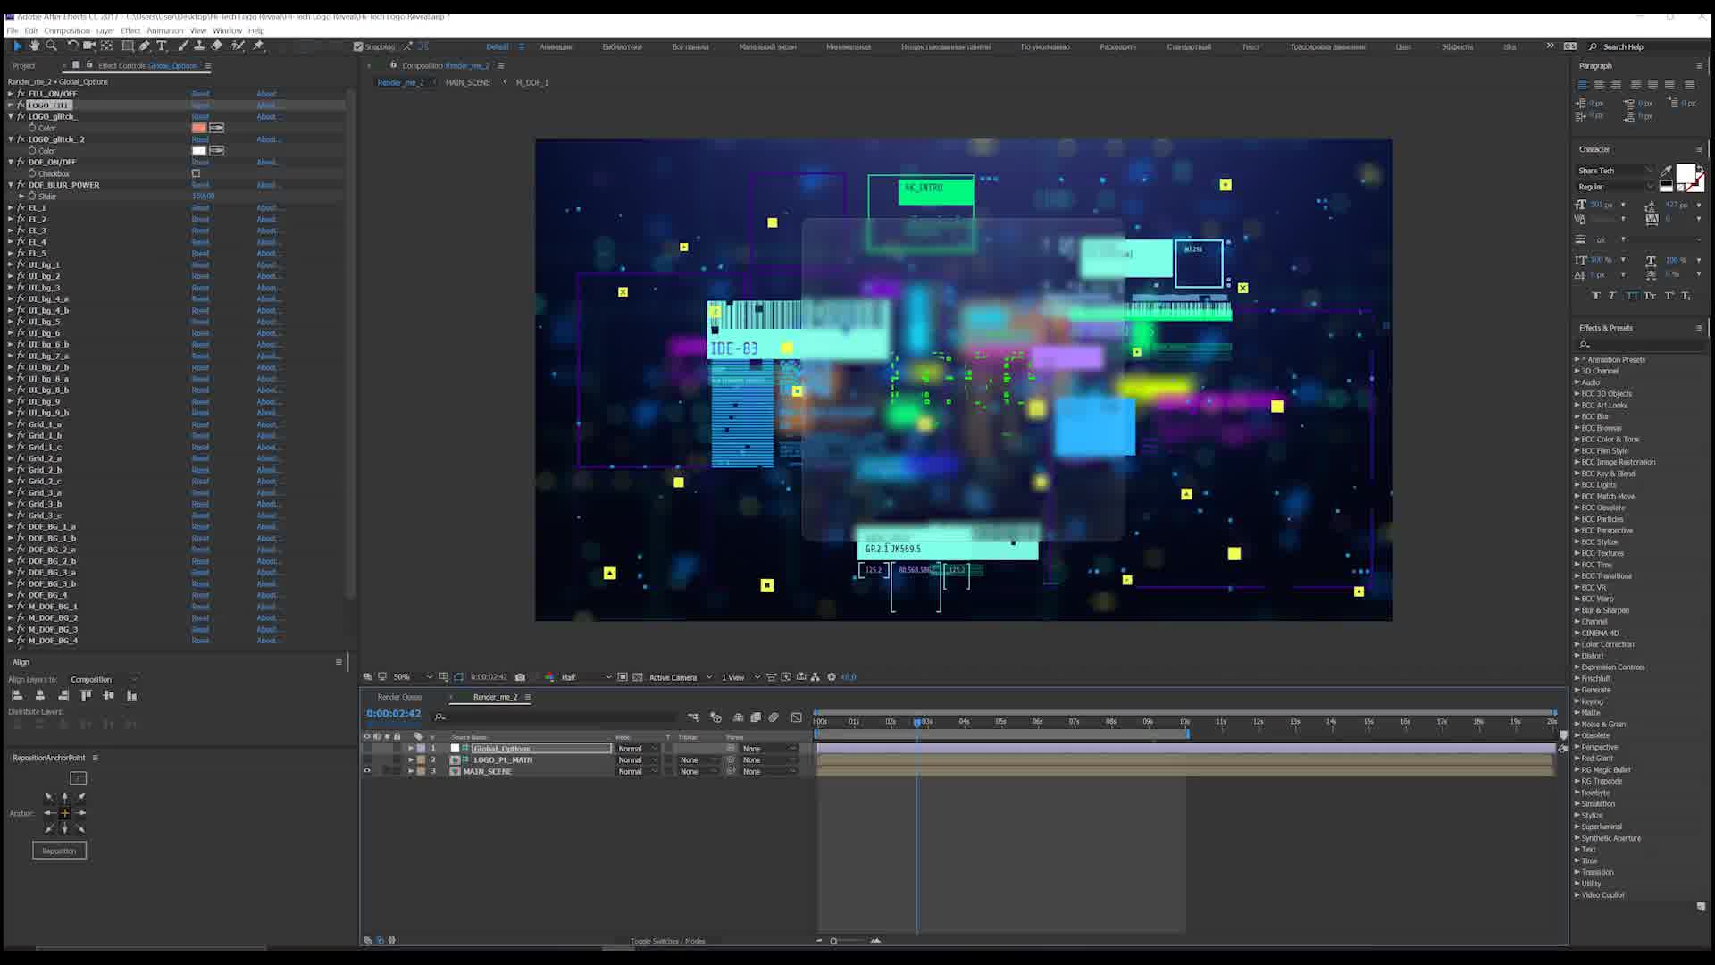Left-align text in the Paragraph panel
This screenshot has height=965, width=1715.
(1583, 84)
